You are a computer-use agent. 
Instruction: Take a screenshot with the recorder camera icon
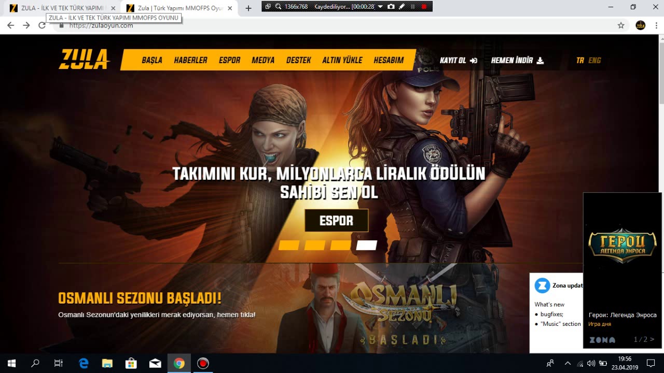click(391, 6)
